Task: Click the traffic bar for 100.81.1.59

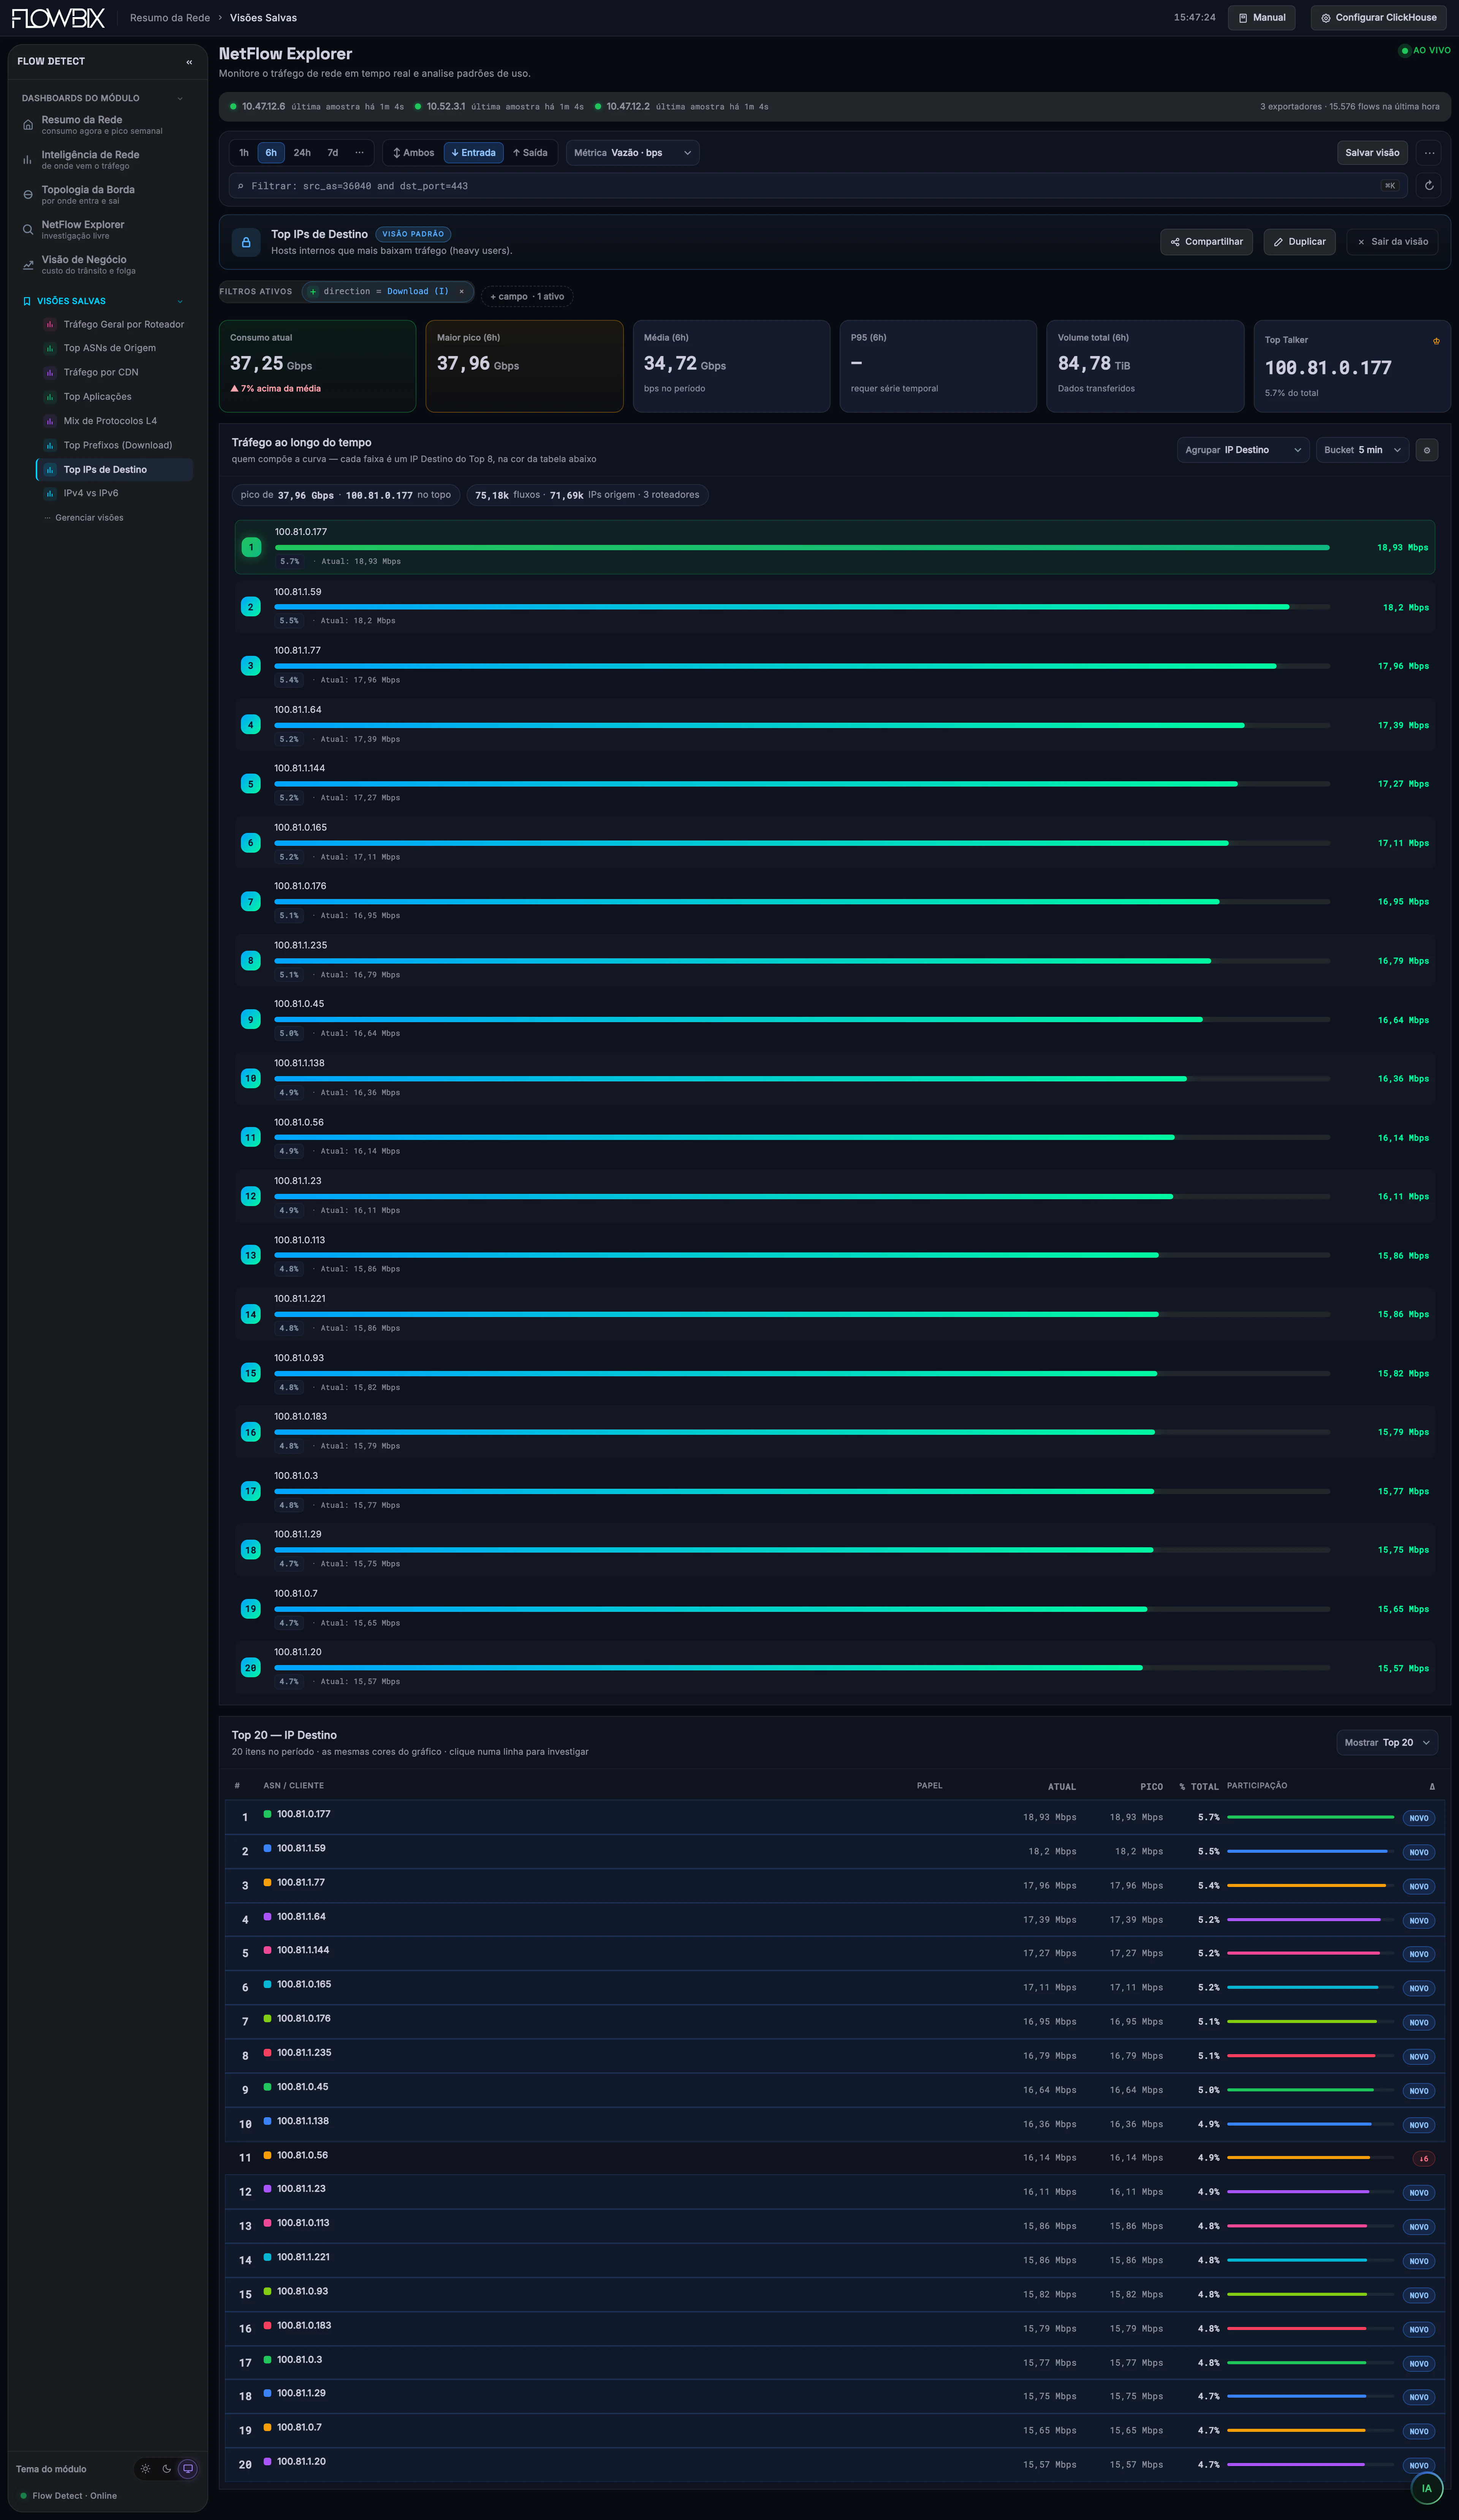Action: (x=802, y=607)
